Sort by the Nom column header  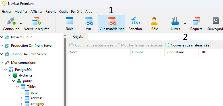tap(99, 52)
